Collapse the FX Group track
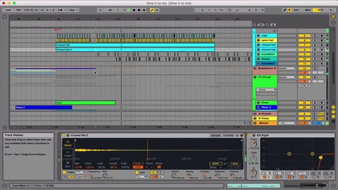 pos(255,77)
